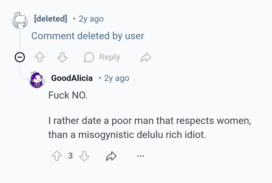Share the deleted comment
272x183 pixels.
[145, 58]
